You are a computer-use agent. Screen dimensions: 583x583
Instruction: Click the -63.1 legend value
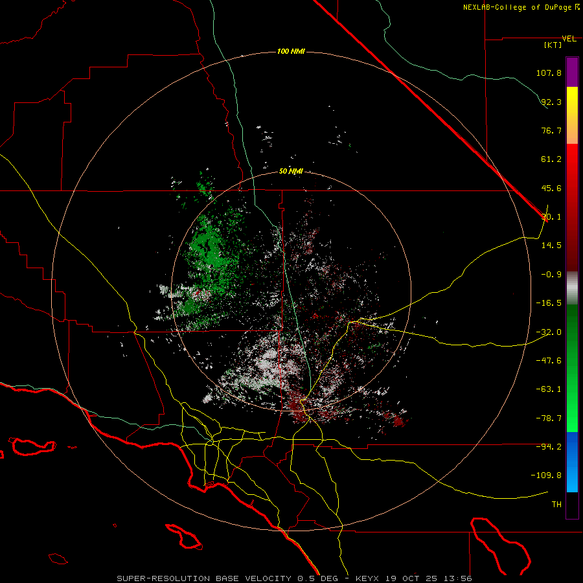[x=549, y=389]
